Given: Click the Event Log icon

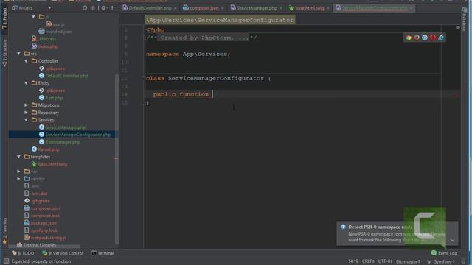Looking at the screenshot, I should point(434,253).
